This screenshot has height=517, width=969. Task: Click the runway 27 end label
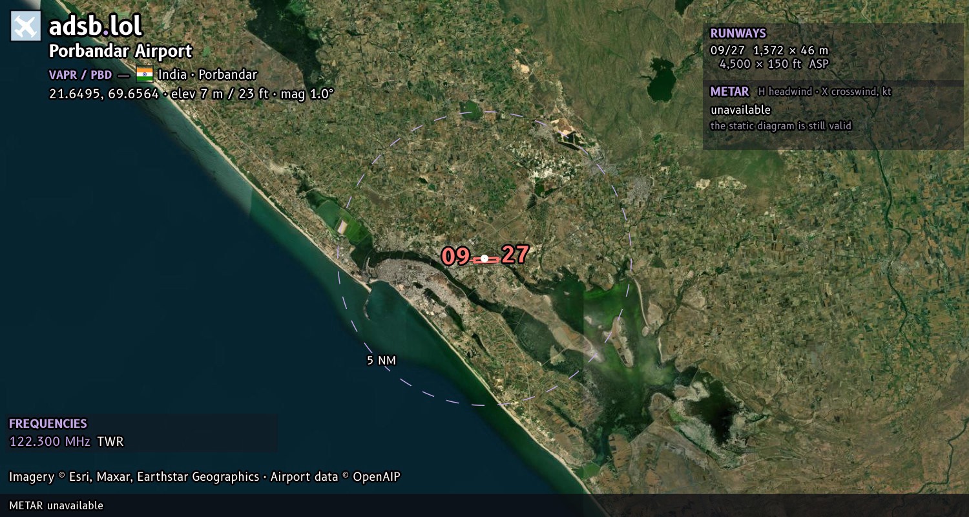515,255
